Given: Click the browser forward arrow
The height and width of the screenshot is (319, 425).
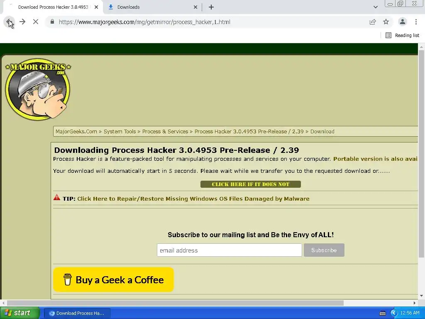Looking at the screenshot, I should pyautogui.click(x=22, y=22).
